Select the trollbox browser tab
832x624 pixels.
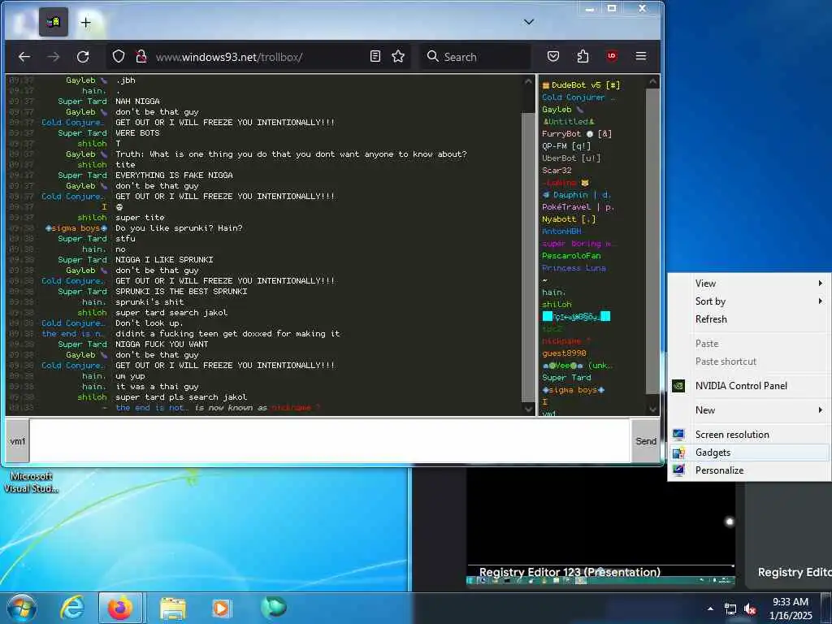tap(54, 22)
